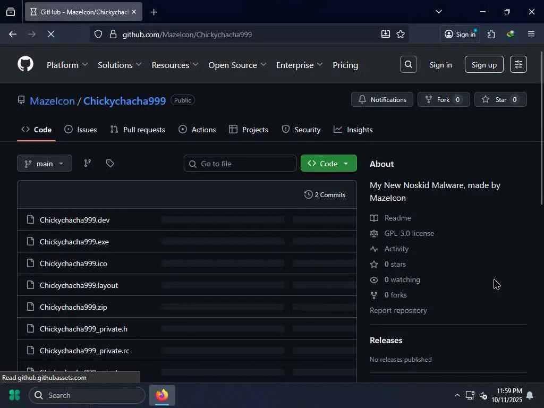Click the Report repository link
This screenshot has height=408, width=544.
[398, 310]
